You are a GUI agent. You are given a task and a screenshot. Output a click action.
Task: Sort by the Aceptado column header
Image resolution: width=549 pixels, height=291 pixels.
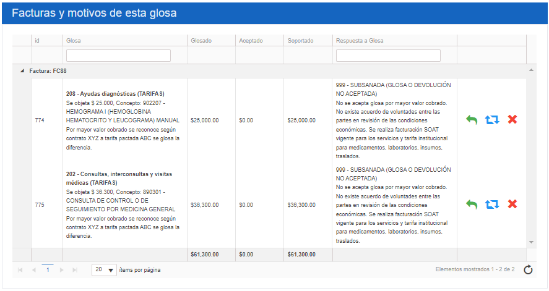pos(251,41)
